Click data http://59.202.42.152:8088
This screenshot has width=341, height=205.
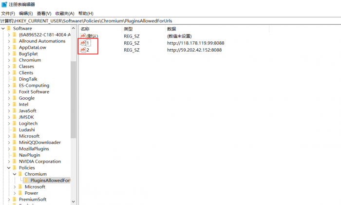tap(194, 50)
